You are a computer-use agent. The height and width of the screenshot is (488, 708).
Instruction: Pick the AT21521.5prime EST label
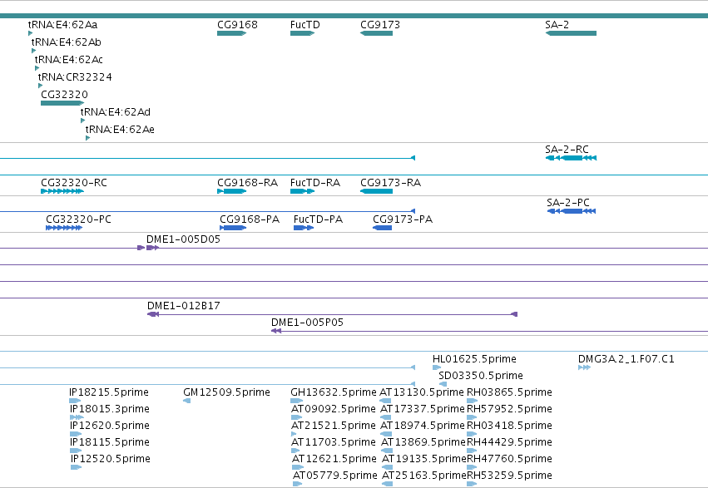[x=334, y=426]
